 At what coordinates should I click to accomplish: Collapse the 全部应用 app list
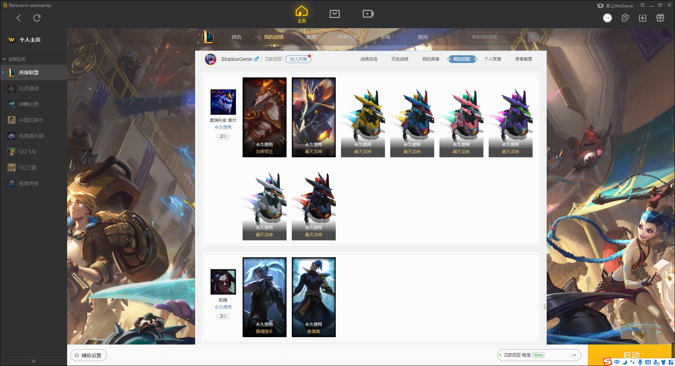coord(14,59)
